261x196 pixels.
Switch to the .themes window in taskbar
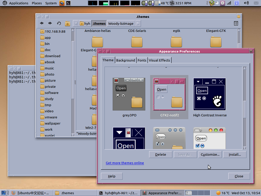click(75, 193)
